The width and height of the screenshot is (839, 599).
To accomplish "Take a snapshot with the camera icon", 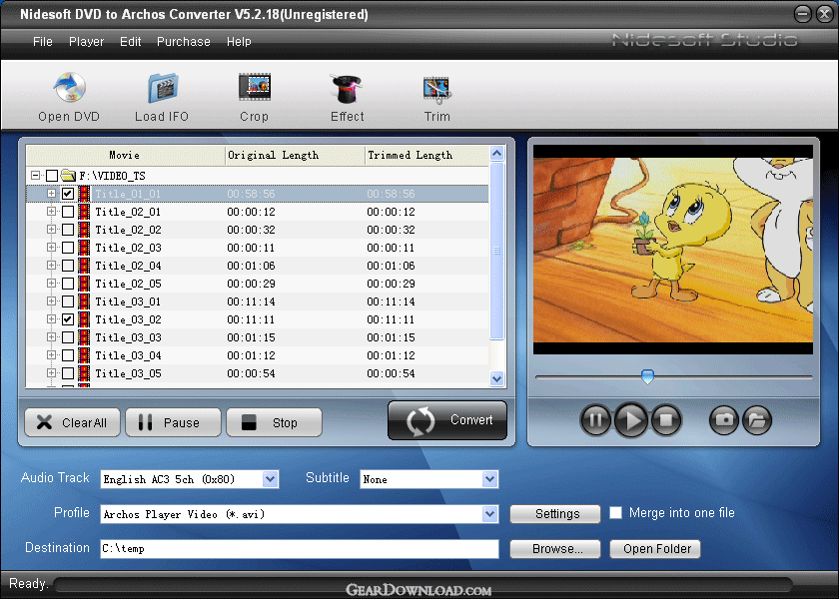I will point(724,420).
